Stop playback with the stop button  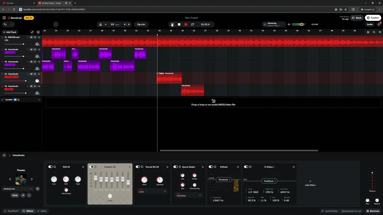[179, 24]
